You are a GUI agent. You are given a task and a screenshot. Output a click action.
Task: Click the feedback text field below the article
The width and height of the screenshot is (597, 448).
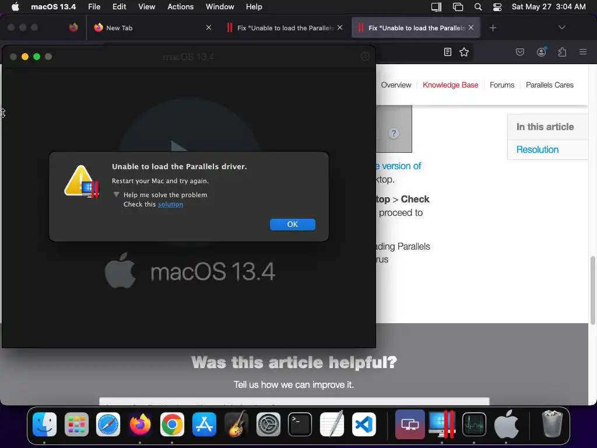(x=294, y=401)
